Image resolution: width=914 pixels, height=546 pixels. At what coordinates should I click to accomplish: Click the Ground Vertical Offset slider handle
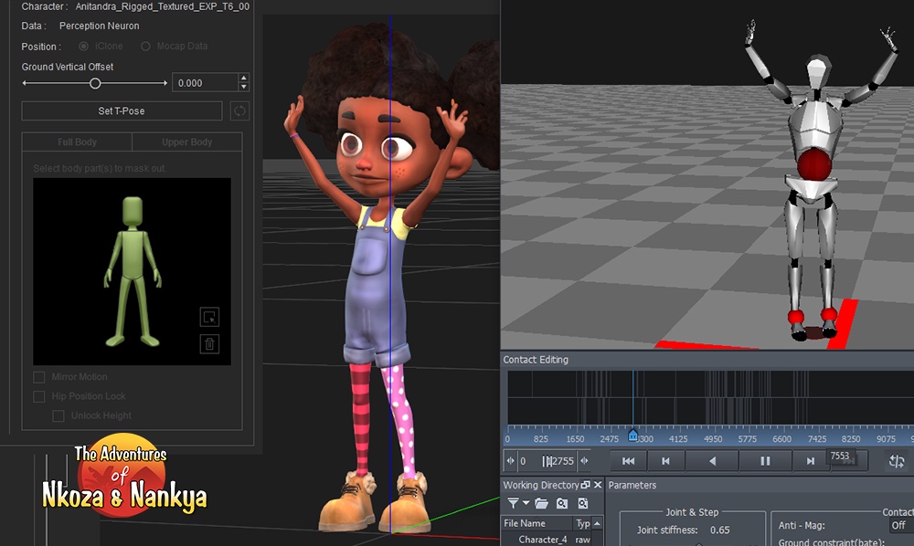click(95, 83)
